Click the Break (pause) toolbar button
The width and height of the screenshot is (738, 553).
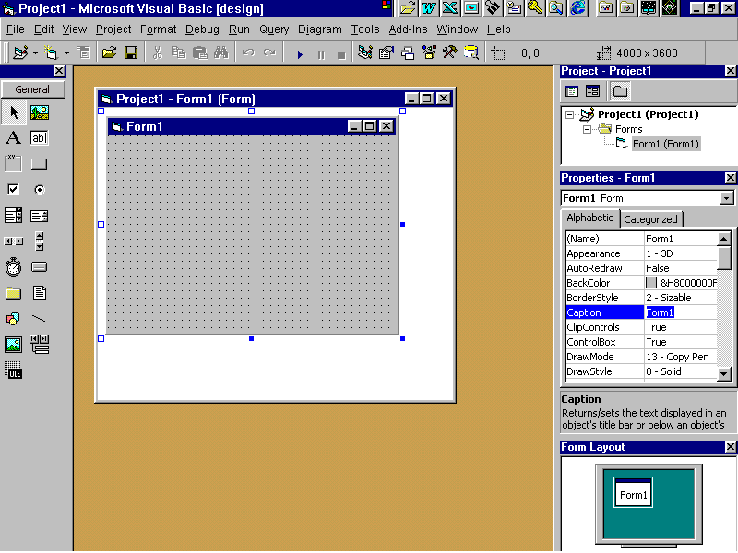point(321,54)
